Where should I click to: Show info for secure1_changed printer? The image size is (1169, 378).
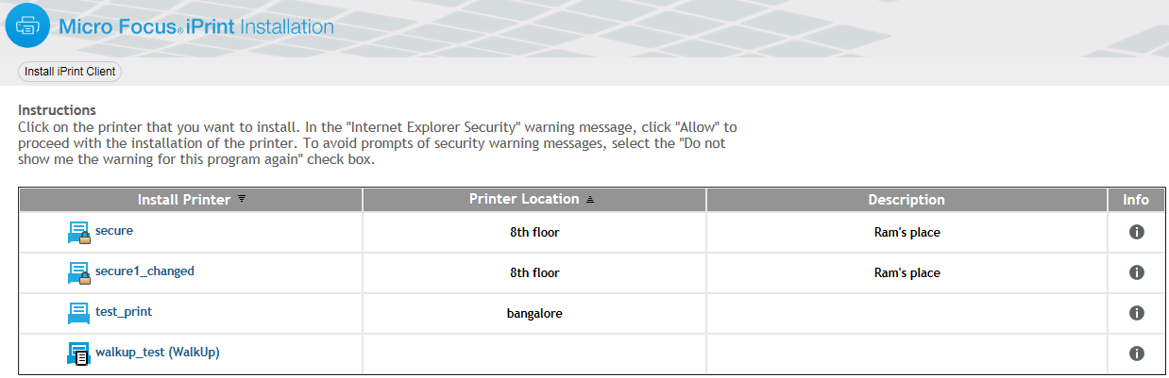coord(1137,272)
